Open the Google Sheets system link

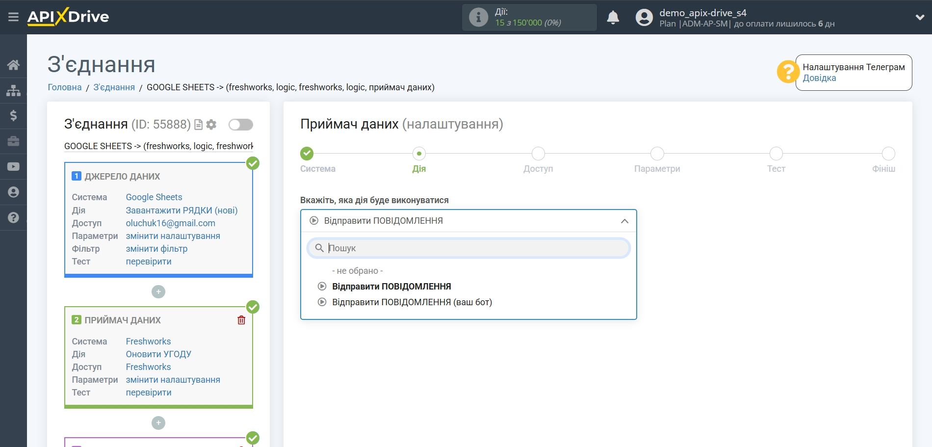(x=154, y=197)
